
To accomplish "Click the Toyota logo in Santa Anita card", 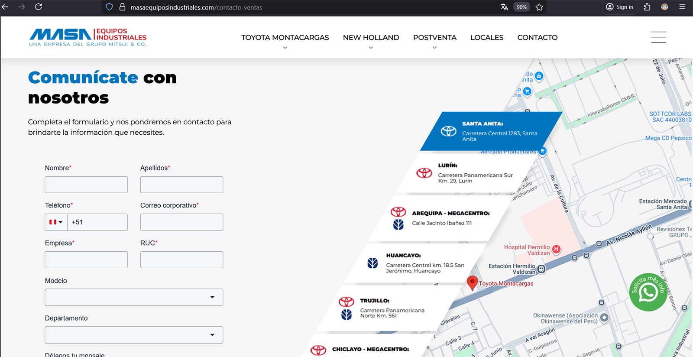I will [x=449, y=131].
